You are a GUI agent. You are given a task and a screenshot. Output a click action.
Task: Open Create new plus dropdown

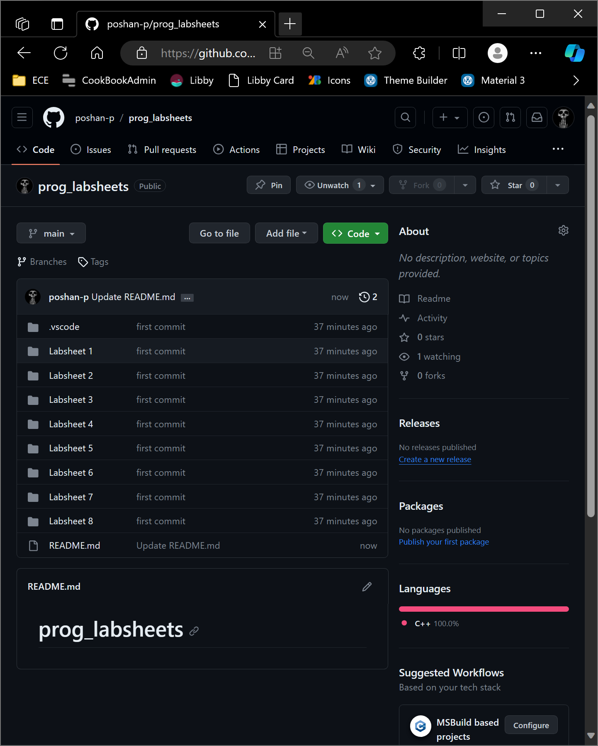(x=450, y=118)
